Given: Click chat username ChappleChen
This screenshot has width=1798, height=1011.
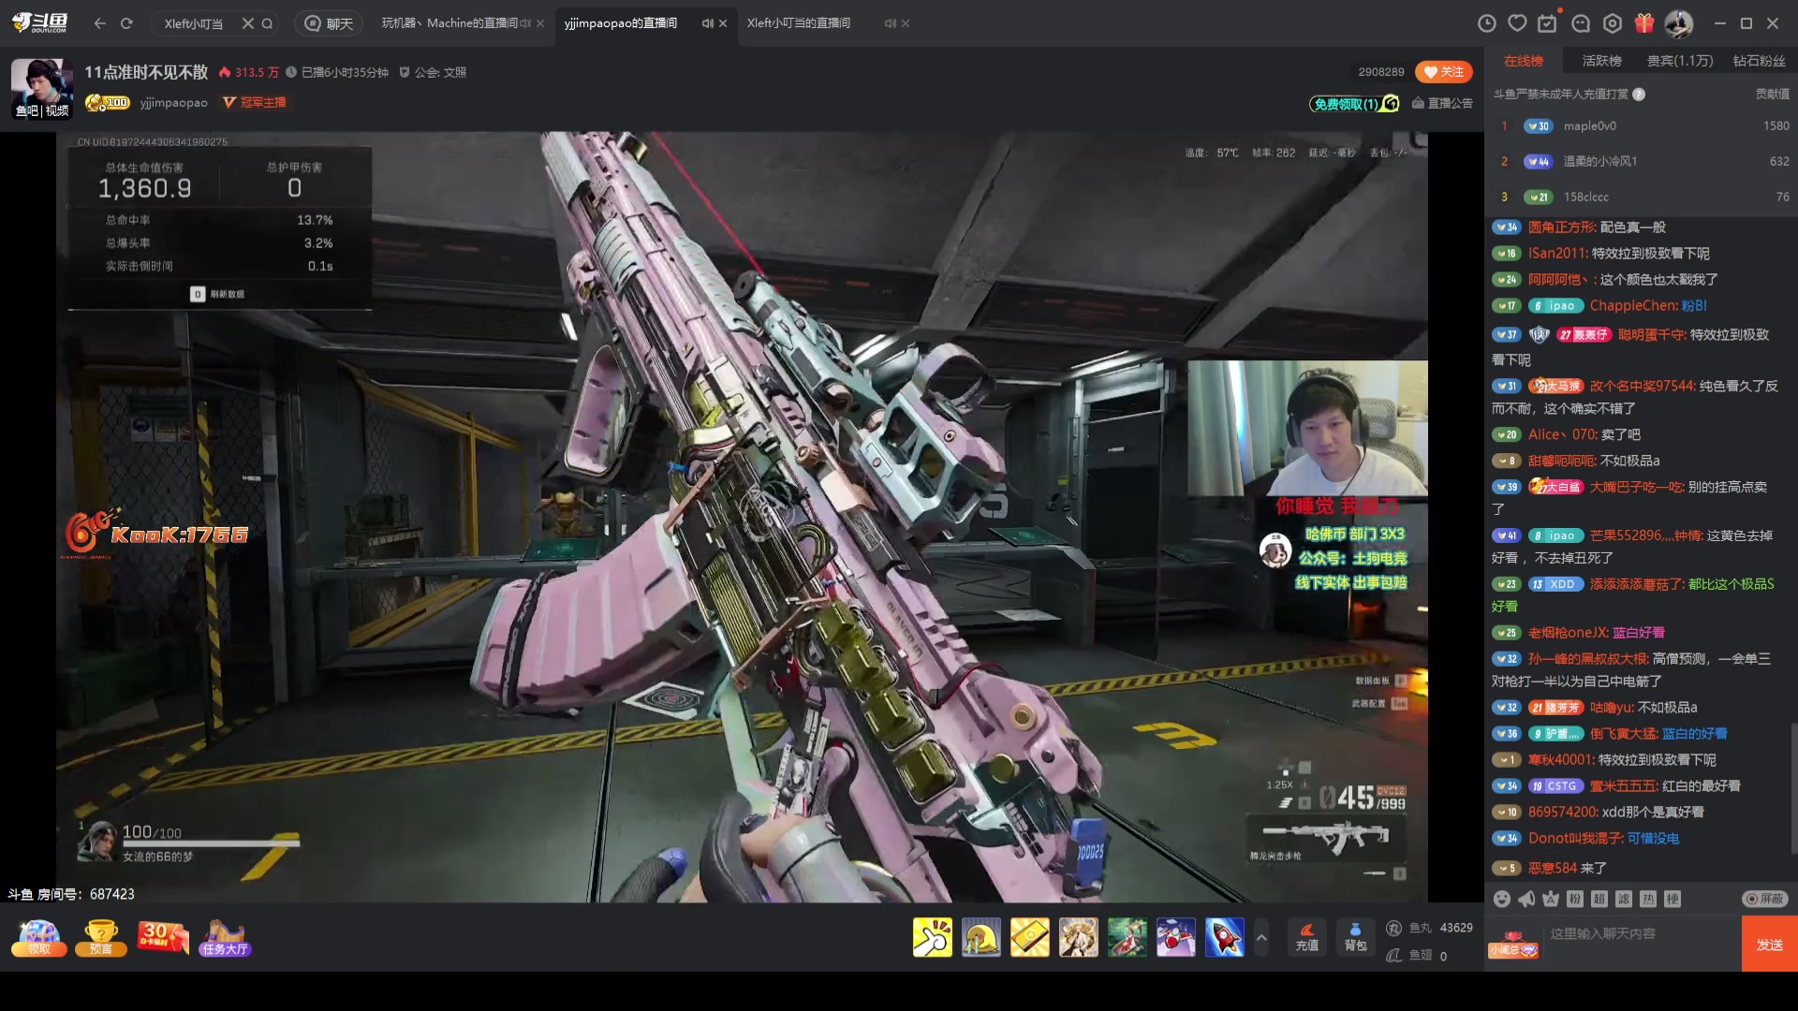Looking at the screenshot, I should pos(1631,306).
